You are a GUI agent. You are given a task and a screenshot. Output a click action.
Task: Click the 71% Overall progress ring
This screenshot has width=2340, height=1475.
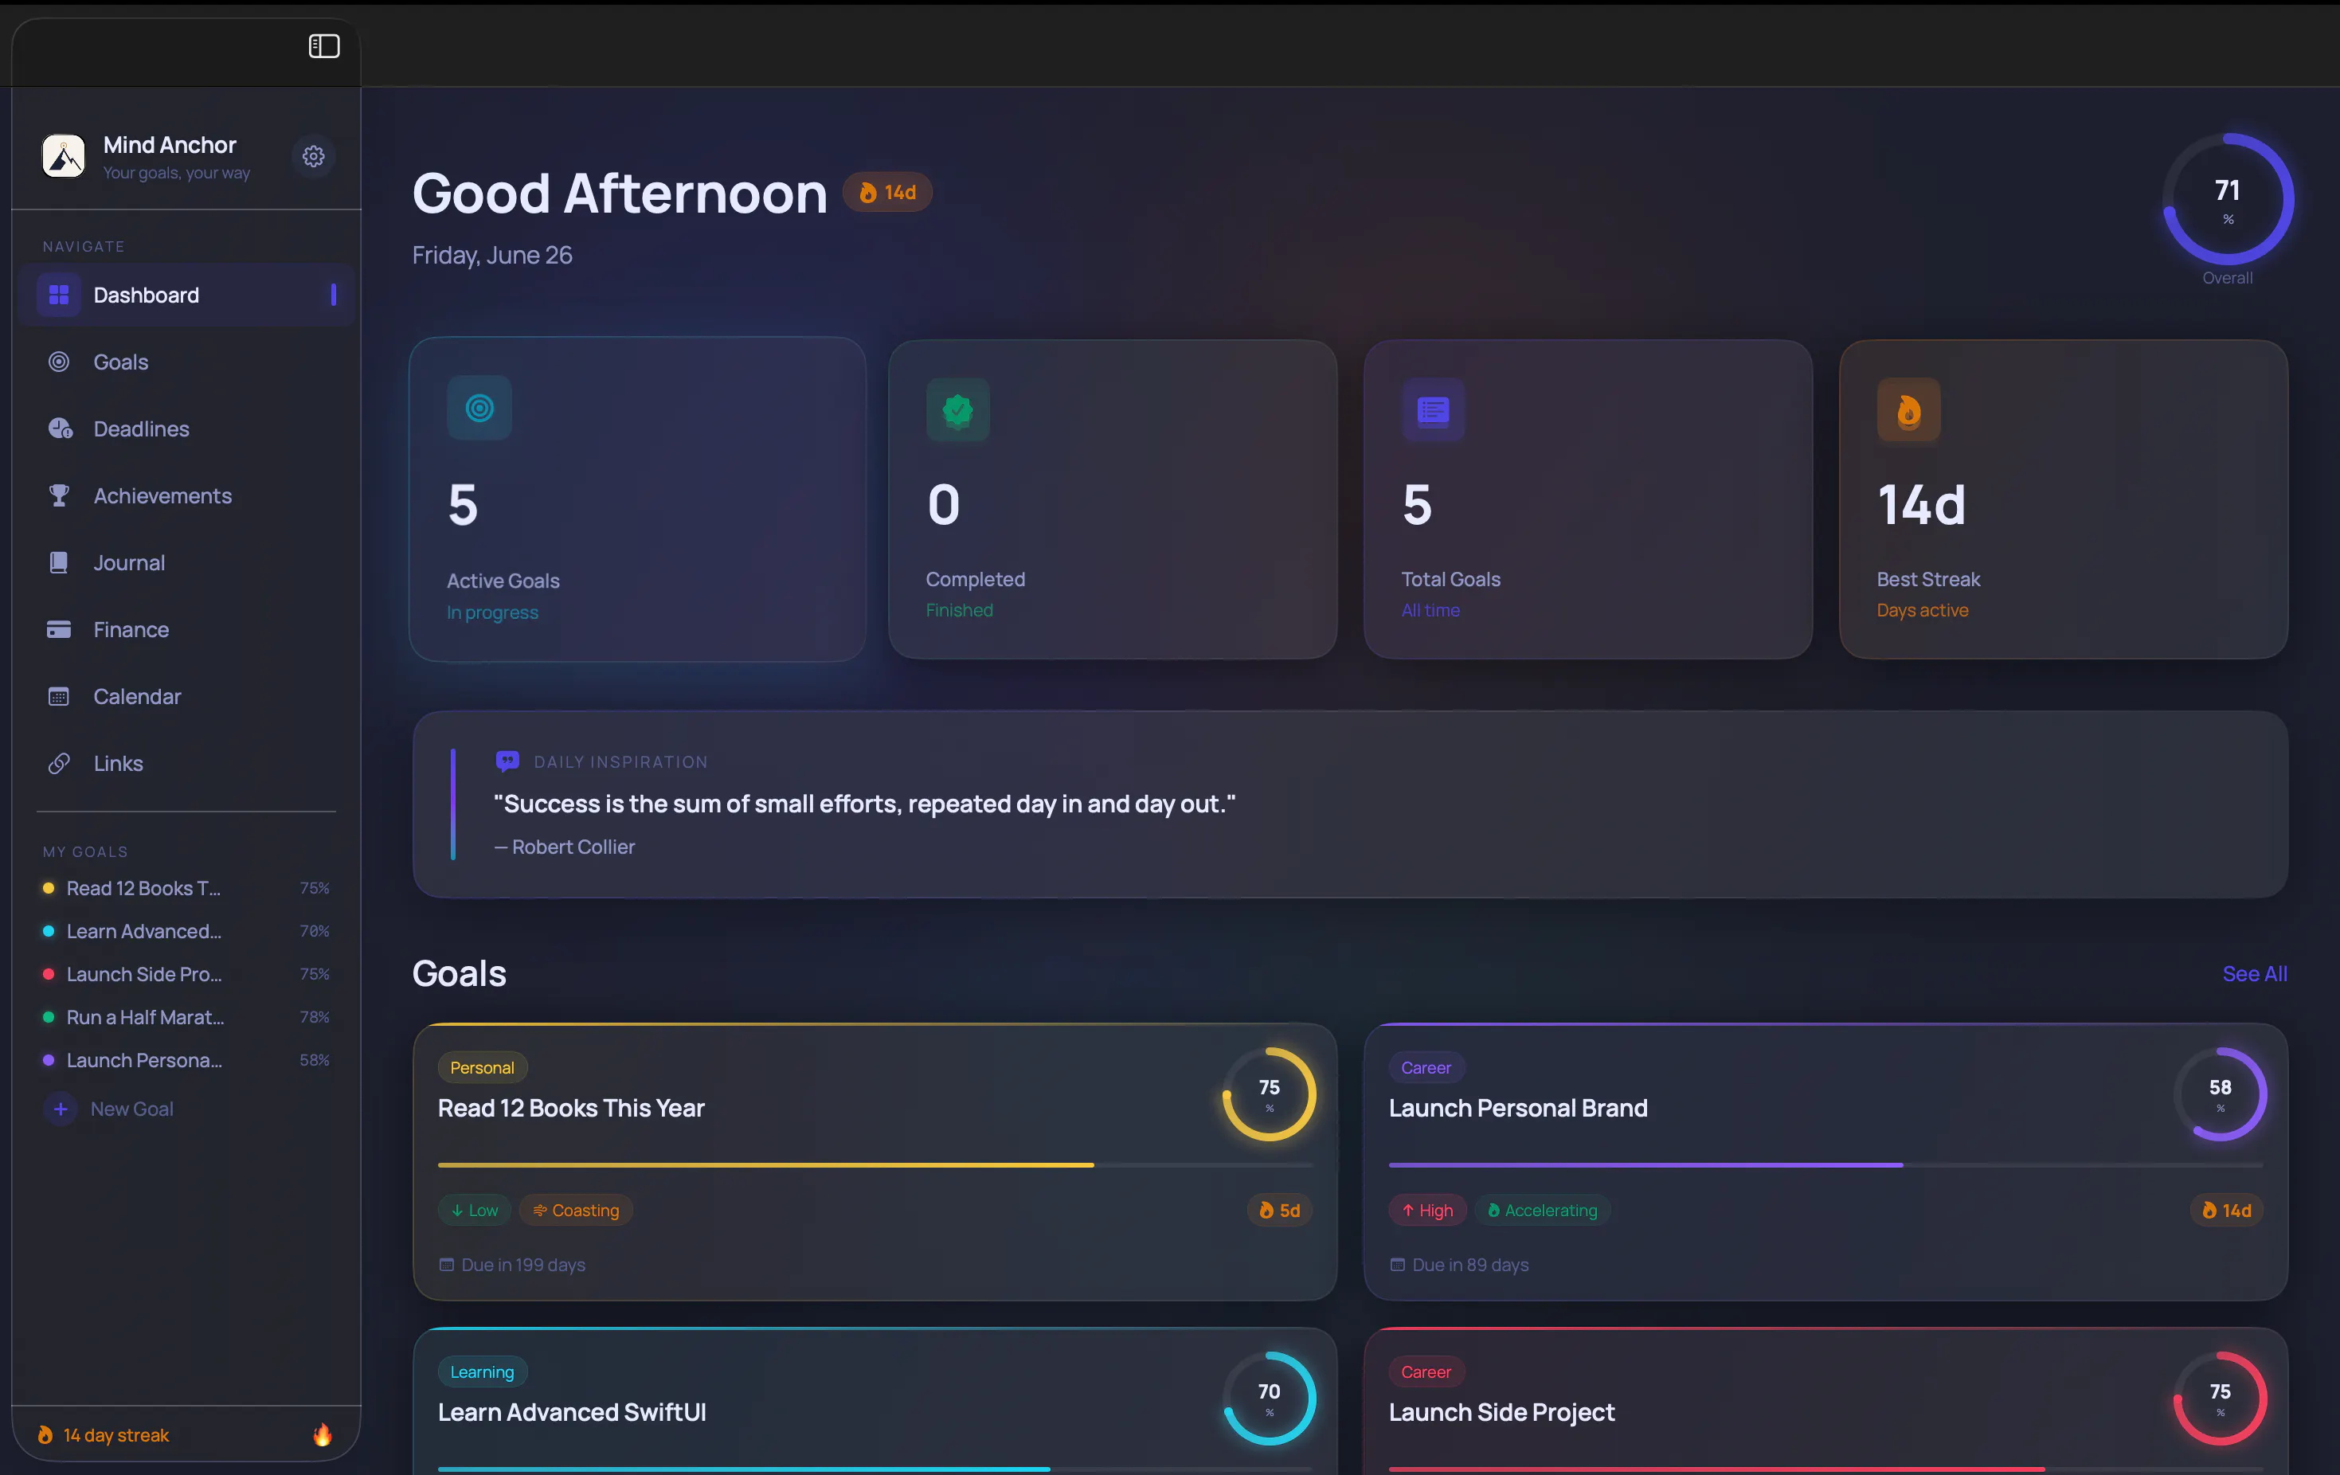point(2227,199)
